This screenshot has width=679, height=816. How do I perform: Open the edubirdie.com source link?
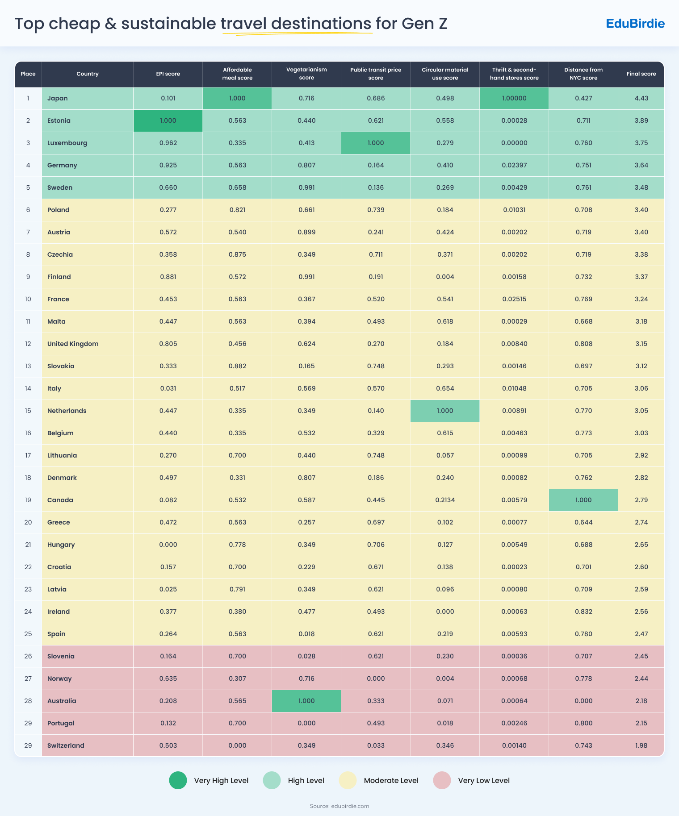click(x=350, y=806)
